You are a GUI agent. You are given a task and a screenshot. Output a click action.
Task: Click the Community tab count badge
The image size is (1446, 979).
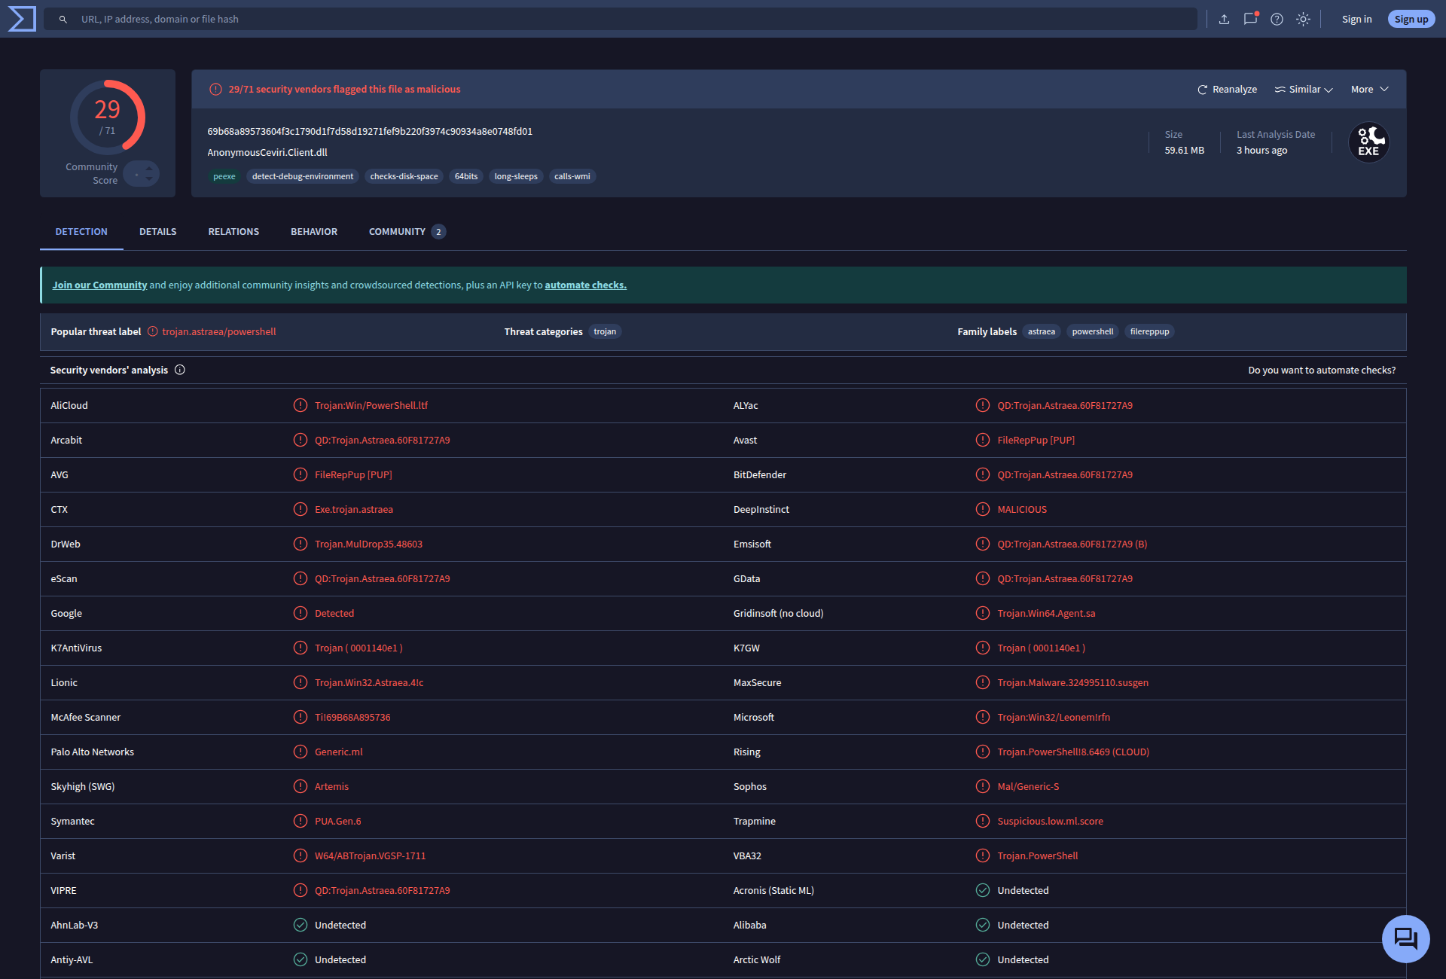point(438,232)
